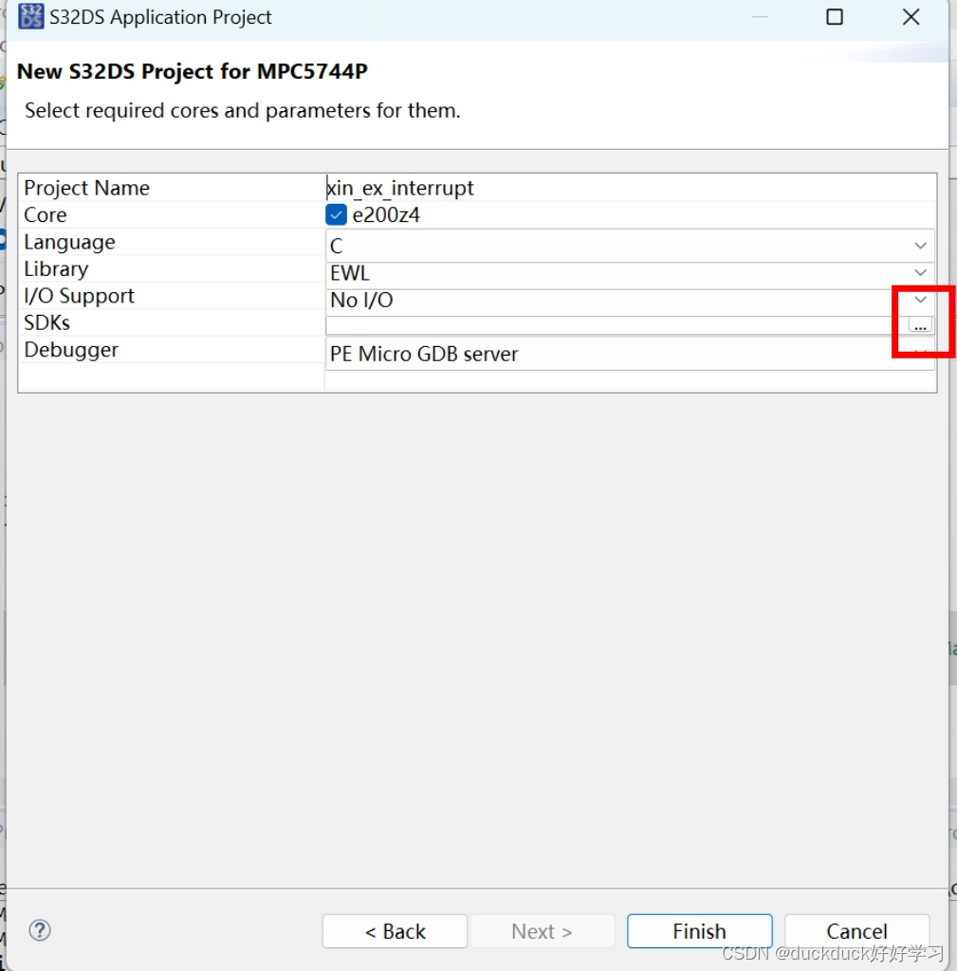The height and width of the screenshot is (971, 957).
Task: Close the S32DS Application Project dialog
Action: [x=911, y=17]
